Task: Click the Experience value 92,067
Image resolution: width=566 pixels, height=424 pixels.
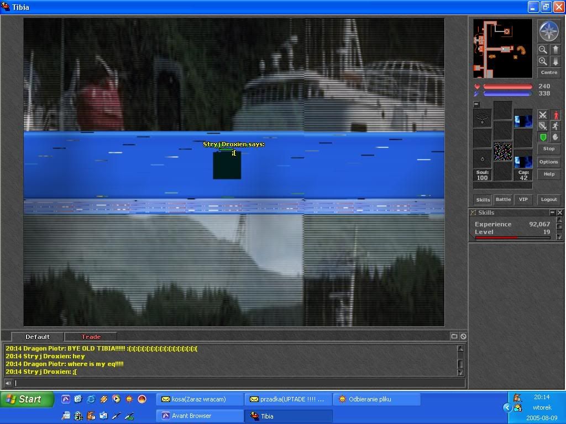Action: click(x=539, y=224)
